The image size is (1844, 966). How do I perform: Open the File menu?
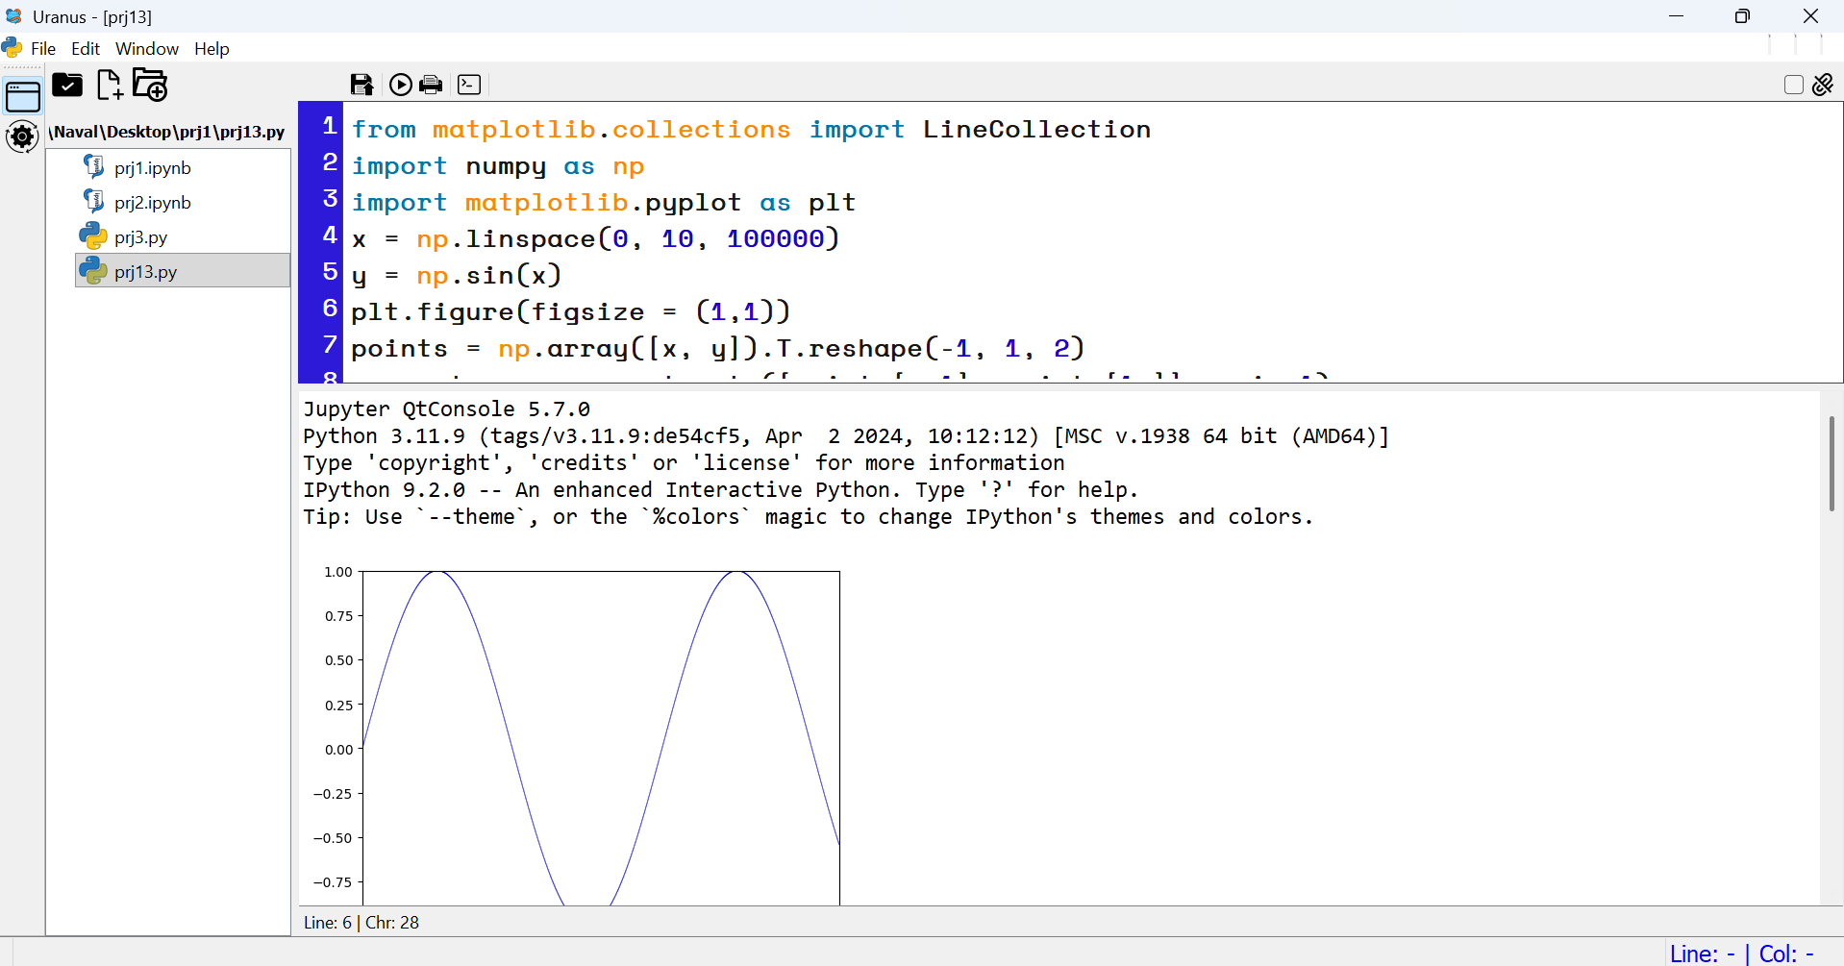pos(42,48)
